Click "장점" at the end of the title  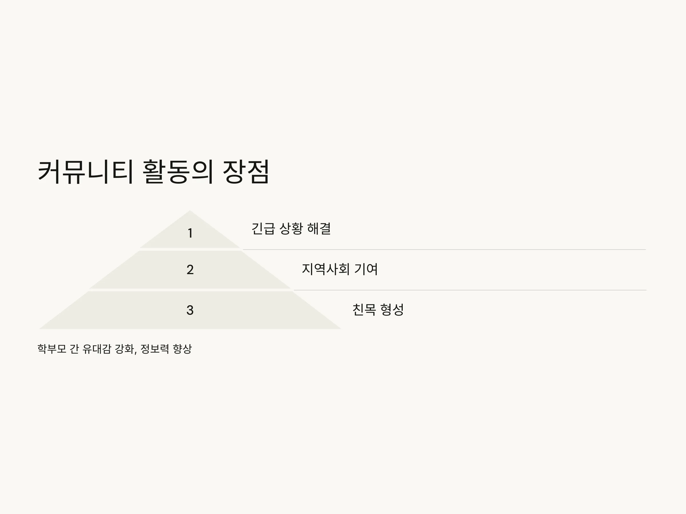click(x=246, y=172)
